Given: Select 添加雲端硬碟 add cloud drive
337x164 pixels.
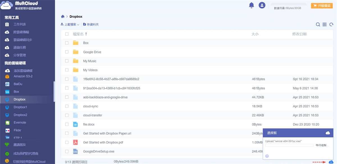Looking at the screenshot, I should tap(23, 71).
